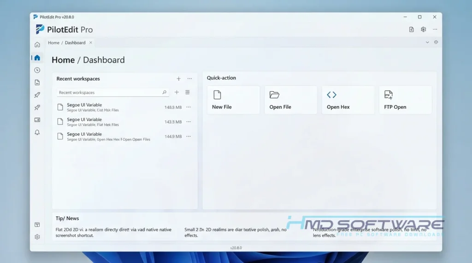This screenshot has width=472, height=263.
Task: Click the magnifier search icon
Action: point(164,92)
